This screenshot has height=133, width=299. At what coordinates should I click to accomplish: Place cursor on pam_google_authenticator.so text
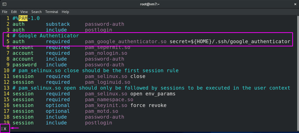(x=126, y=41)
